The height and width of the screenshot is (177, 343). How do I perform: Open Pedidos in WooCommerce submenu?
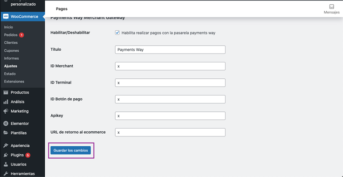[x=11, y=35]
